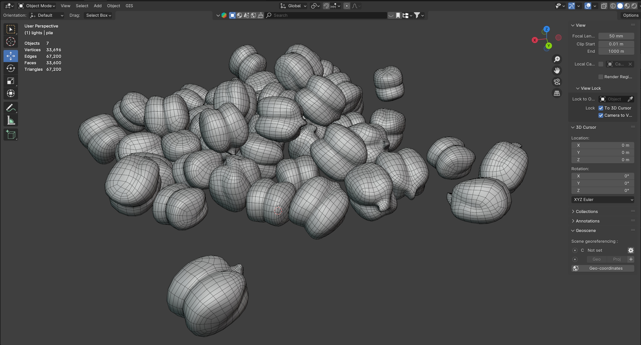Screen dimensions: 641x345
Task: Choose the Add Cube tool
Action: pyautogui.click(x=11, y=135)
